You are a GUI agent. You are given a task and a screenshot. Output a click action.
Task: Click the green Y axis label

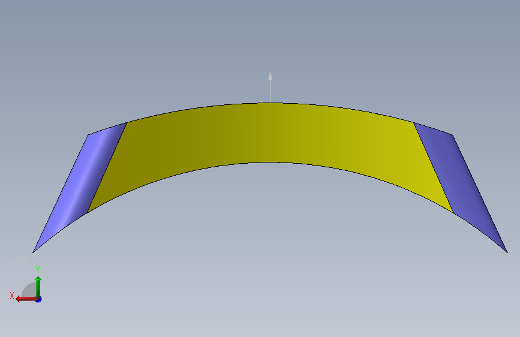(x=38, y=270)
